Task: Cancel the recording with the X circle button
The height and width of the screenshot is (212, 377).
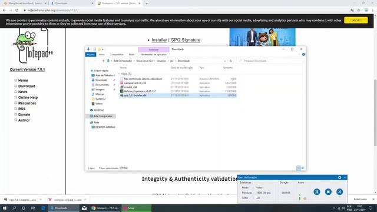Action: click(339, 191)
